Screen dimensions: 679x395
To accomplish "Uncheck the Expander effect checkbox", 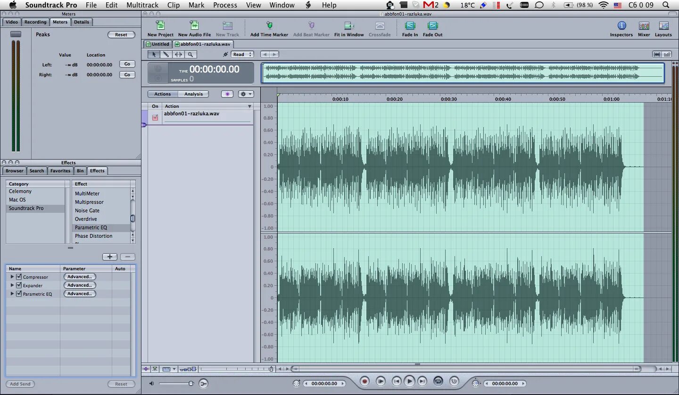I will 19,285.
